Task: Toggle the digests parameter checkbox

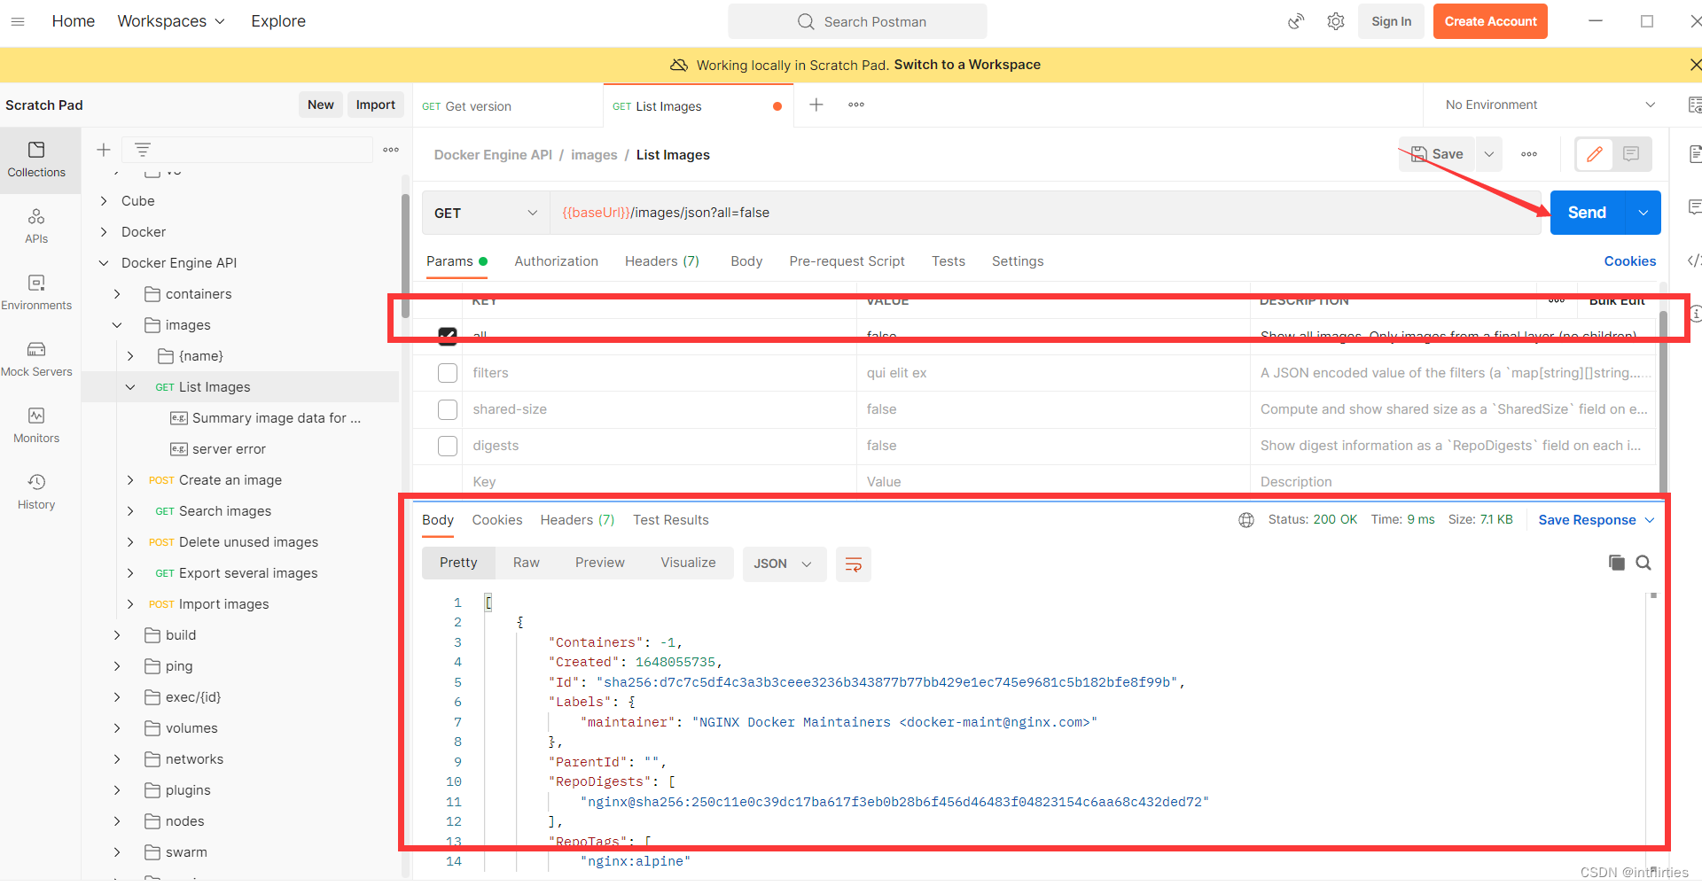Action: pyautogui.click(x=448, y=446)
